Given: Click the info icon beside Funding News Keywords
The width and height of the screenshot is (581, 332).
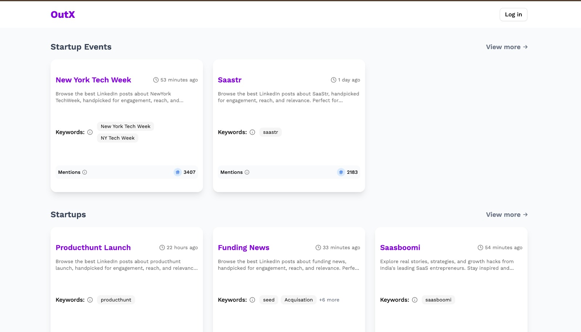Looking at the screenshot, I should 252,300.
